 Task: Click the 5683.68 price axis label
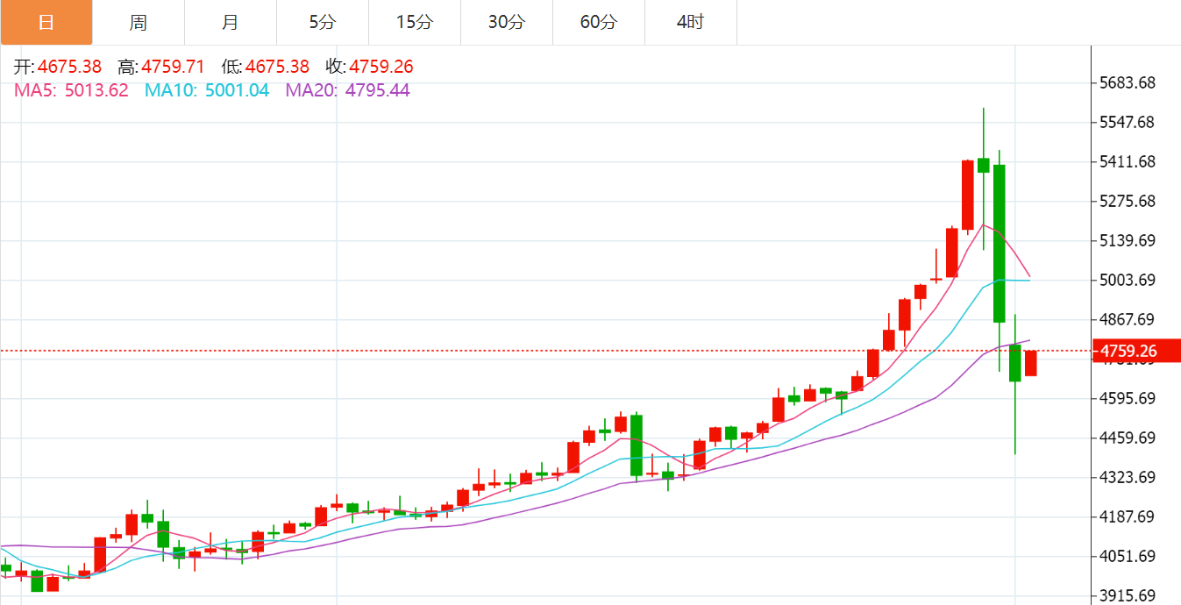click(x=1128, y=83)
